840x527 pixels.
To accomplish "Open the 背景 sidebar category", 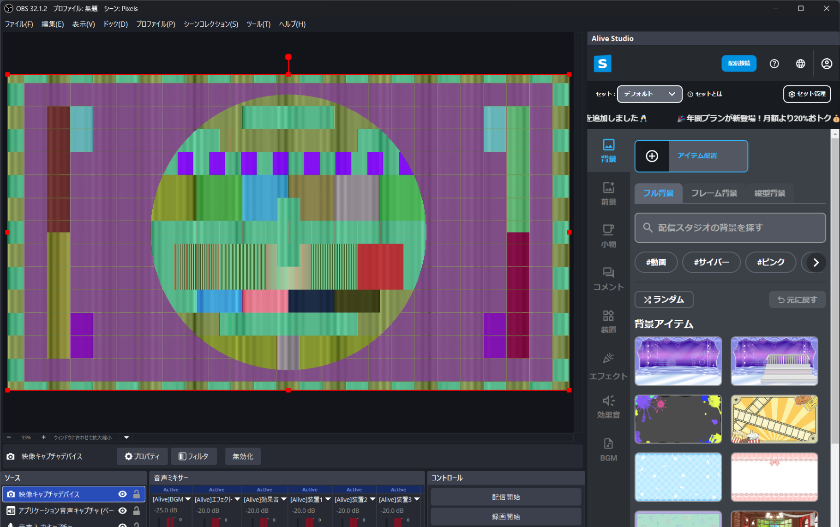I will point(608,151).
